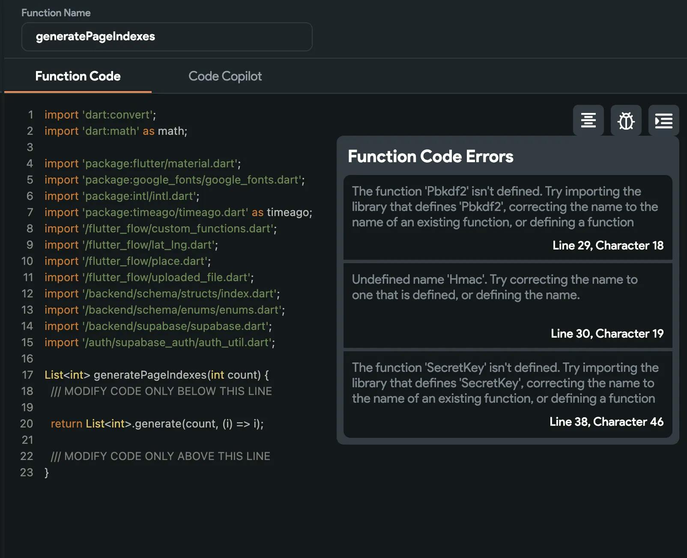Screen dimensions: 687x558
Task: Toggle the bug errors panel icon
Action: tap(626, 121)
